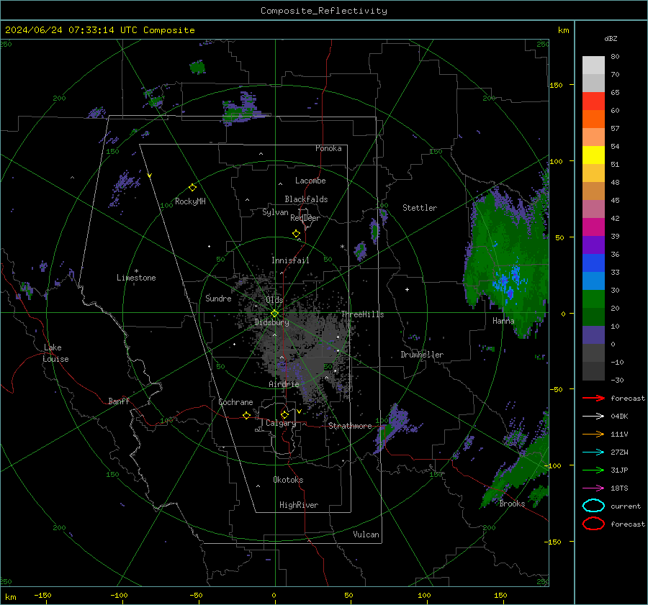Click the Sylvan label

[x=275, y=212]
